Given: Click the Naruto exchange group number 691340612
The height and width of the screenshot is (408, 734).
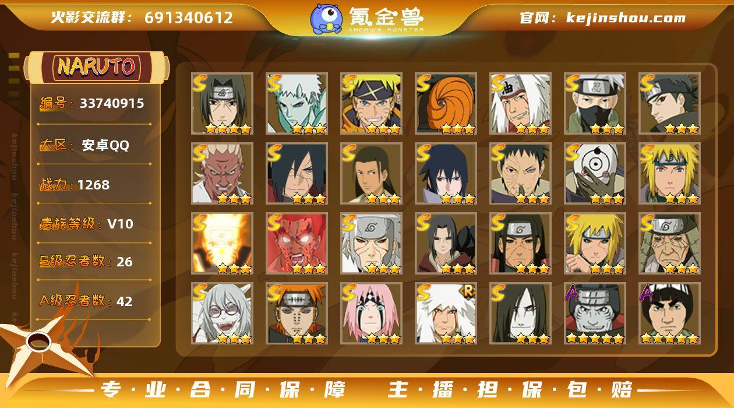Looking at the screenshot, I should pyautogui.click(x=188, y=18).
